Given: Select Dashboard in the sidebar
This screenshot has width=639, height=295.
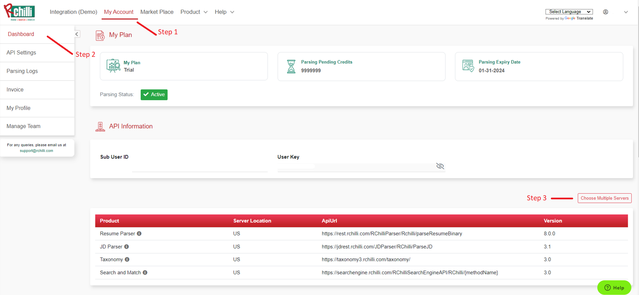Looking at the screenshot, I should pyautogui.click(x=21, y=34).
